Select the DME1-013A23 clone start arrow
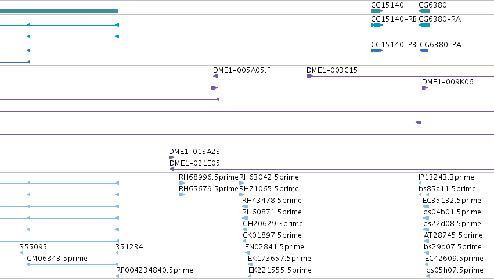This screenshot has height=279, width=494. point(171,158)
